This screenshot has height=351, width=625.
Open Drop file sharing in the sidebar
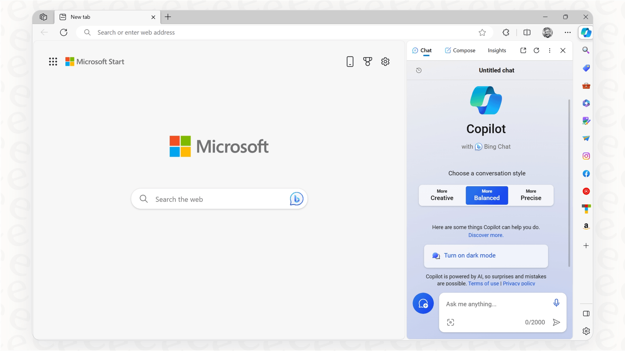pos(586,138)
